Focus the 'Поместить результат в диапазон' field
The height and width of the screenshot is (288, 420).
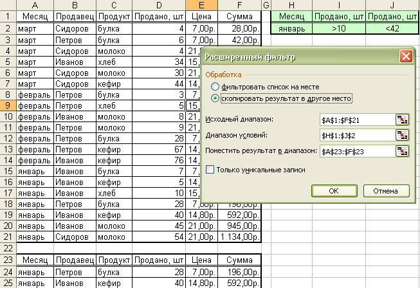[358, 152]
